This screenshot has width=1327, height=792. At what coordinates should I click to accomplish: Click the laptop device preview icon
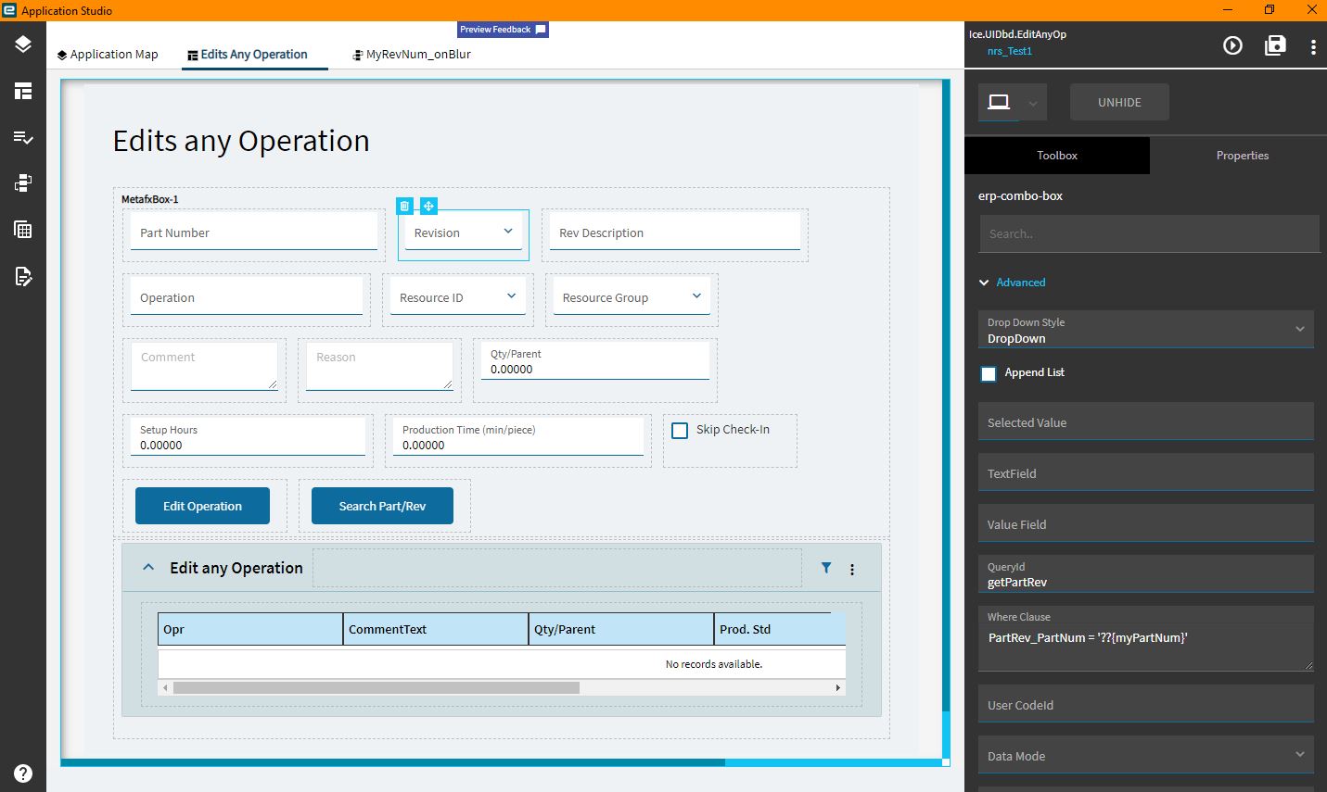click(x=999, y=102)
